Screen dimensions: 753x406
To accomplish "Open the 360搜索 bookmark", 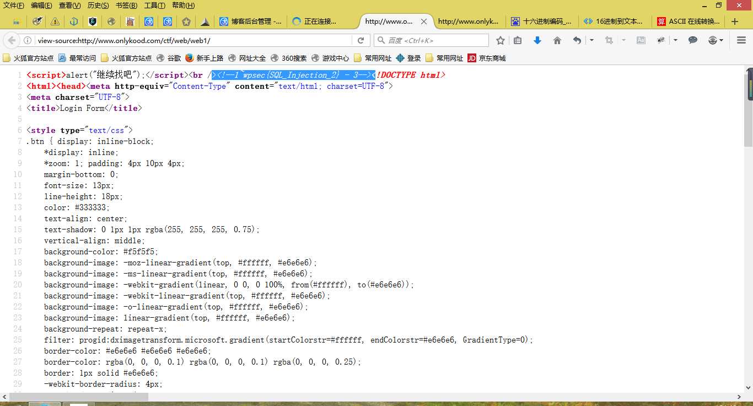I will tap(288, 58).
